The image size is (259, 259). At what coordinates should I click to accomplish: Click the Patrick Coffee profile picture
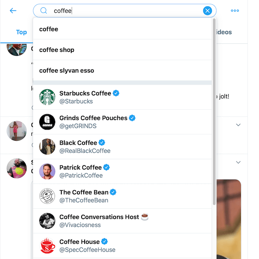pyautogui.click(x=47, y=171)
